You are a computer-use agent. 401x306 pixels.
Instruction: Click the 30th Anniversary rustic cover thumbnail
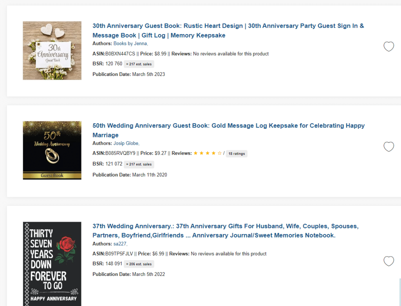click(x=52, y=50)
